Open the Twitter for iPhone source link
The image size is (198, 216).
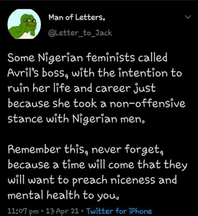[x=119, y=211]
